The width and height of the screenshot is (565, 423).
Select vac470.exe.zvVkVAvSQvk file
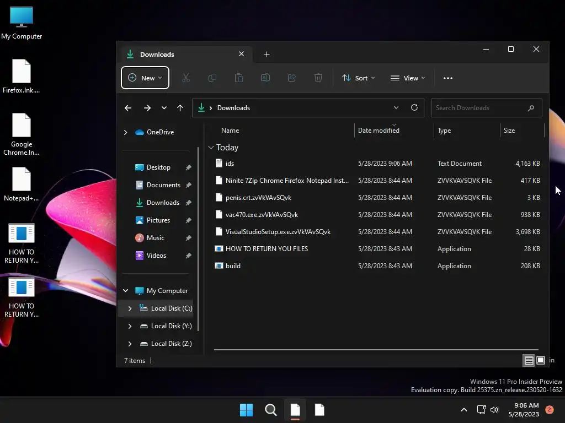point(377,215)
